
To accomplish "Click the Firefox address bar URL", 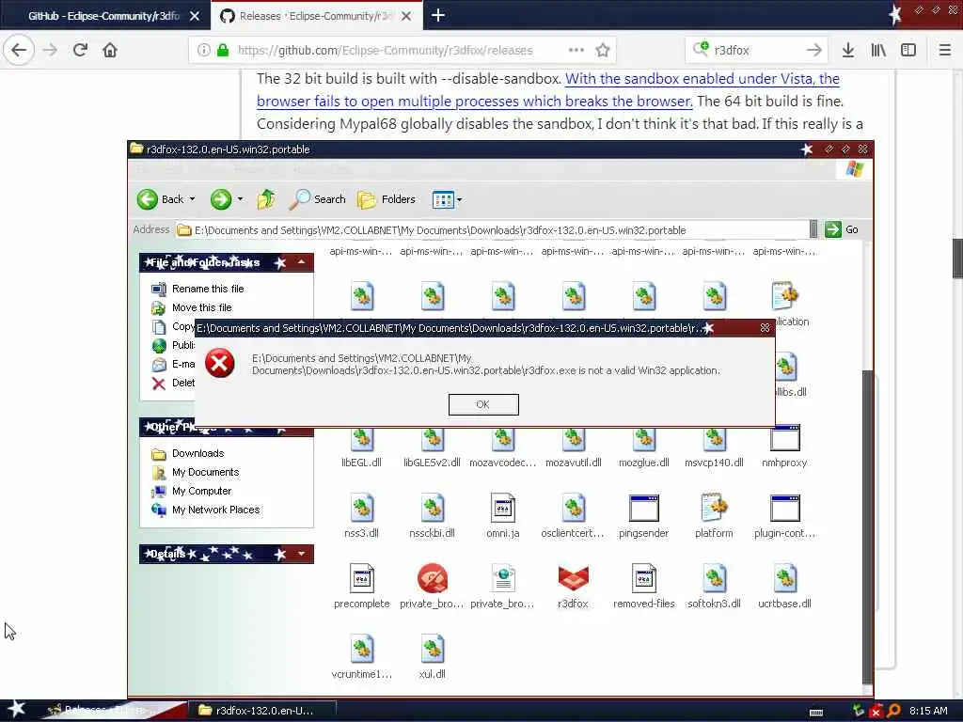I will tap(385, 51).
